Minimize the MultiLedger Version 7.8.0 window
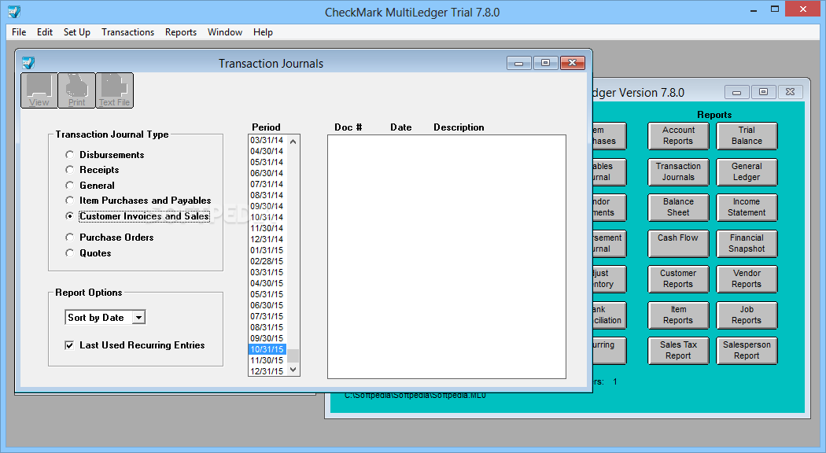The height and width of the screenshot is (453, 826). (x=736, y=92)
